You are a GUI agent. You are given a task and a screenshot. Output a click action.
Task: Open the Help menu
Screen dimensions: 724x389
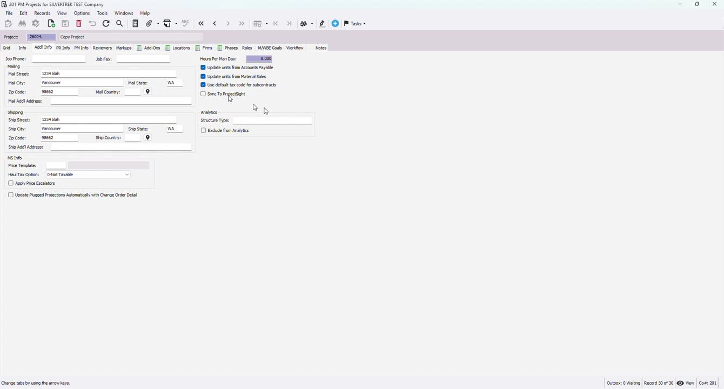pyautogui.click(x=145, y=14)
